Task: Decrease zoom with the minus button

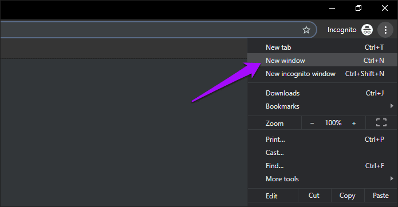Action: click(312, 123)
